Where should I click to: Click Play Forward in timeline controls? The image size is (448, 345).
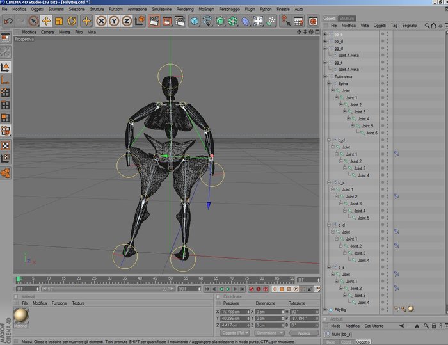click(x=228, y=289)
